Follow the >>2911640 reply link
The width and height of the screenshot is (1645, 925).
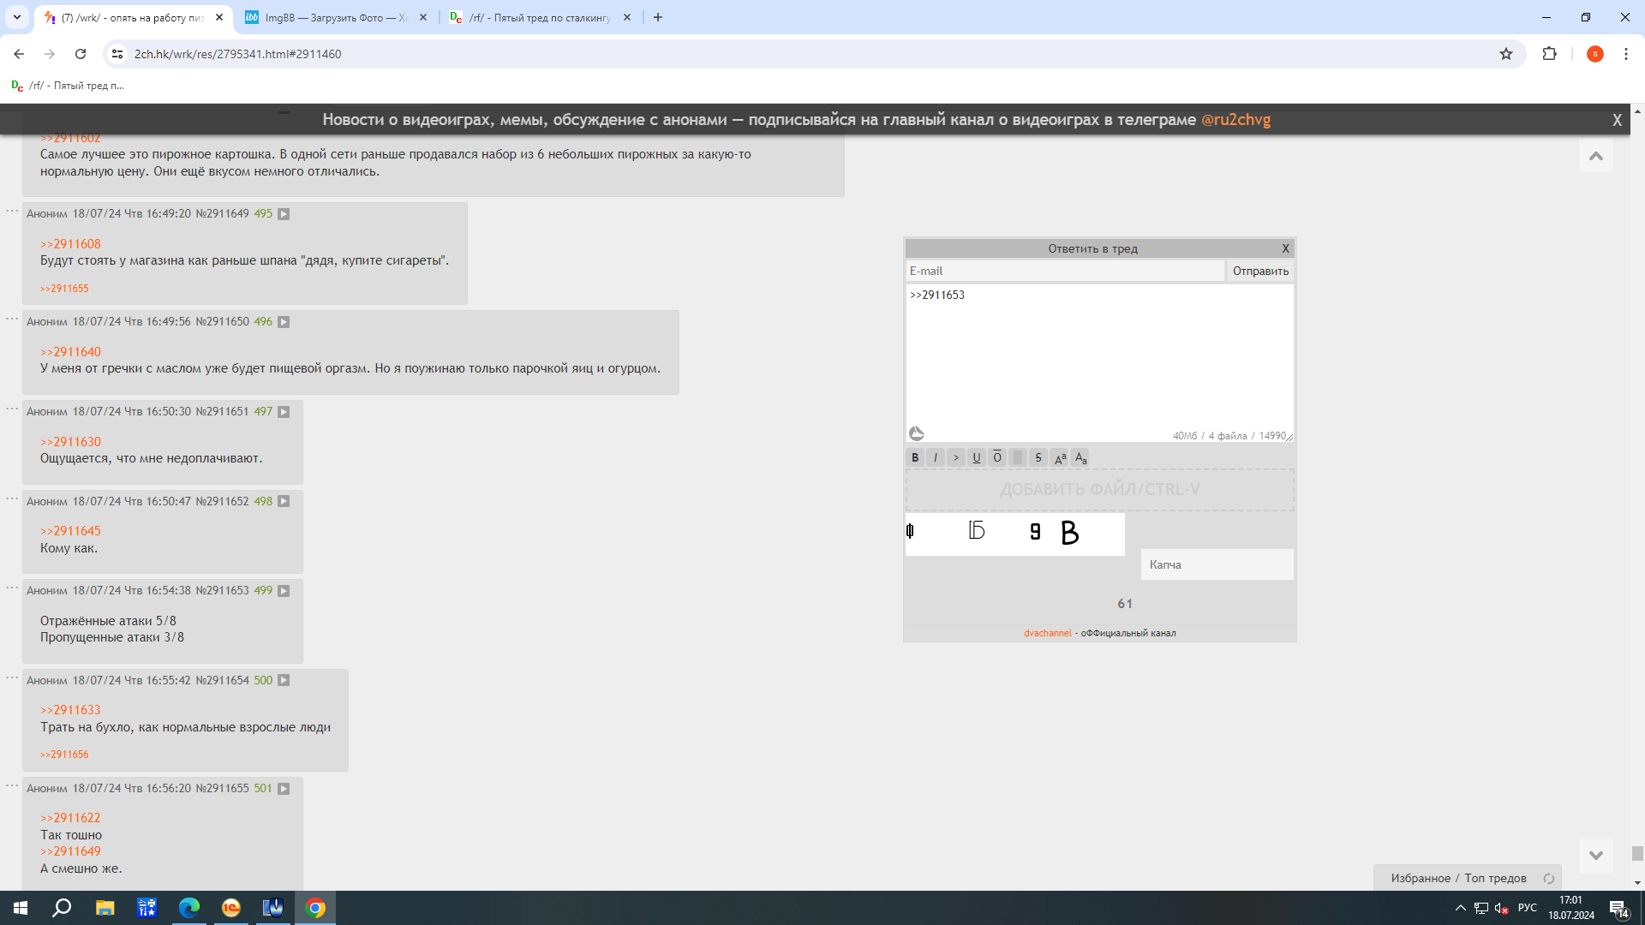(70, 352)
